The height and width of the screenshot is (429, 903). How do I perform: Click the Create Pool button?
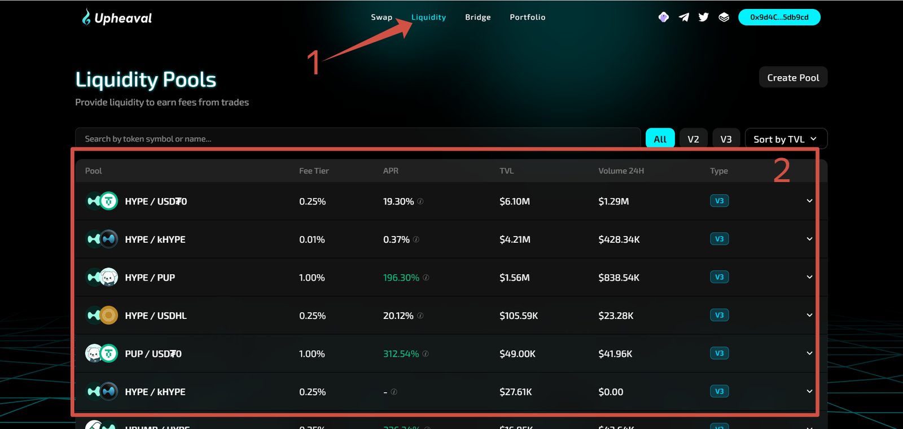[x=793, y=77]
